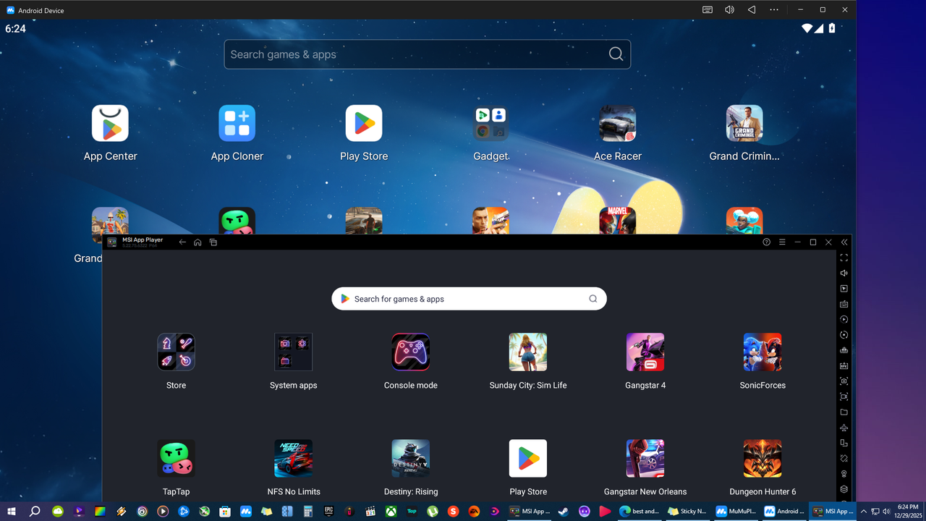Click the MSI App Player home icon
Viewport: 926px width, 521px height.
point(197,242)
